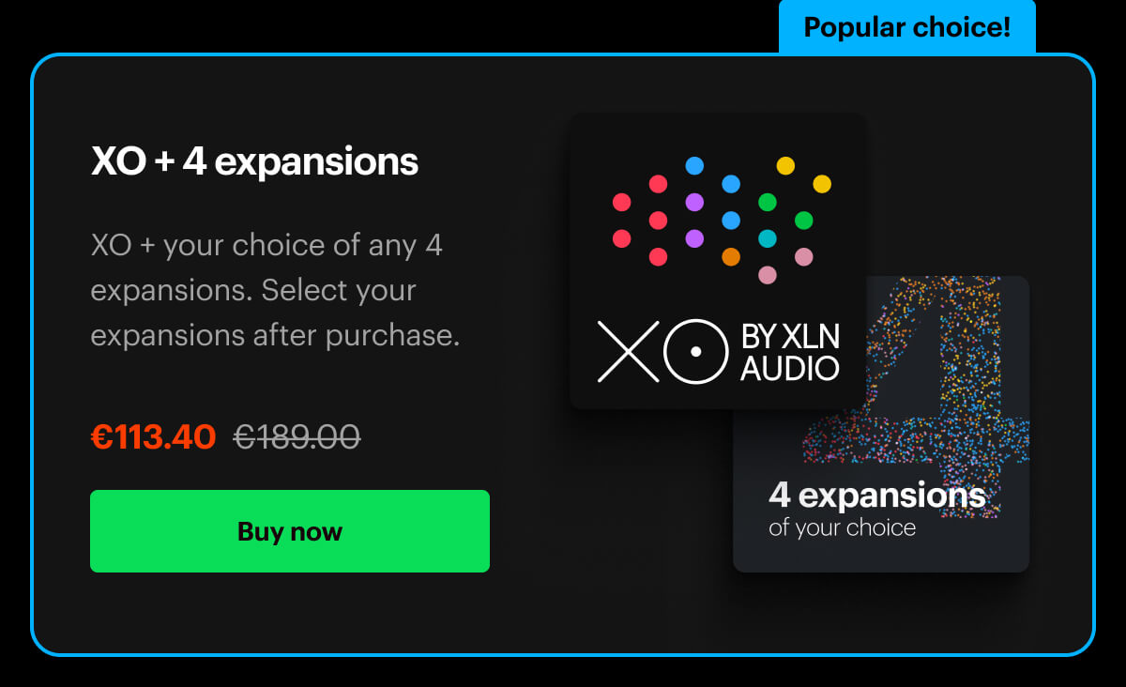Click the Buy now button

click(289, 531)
